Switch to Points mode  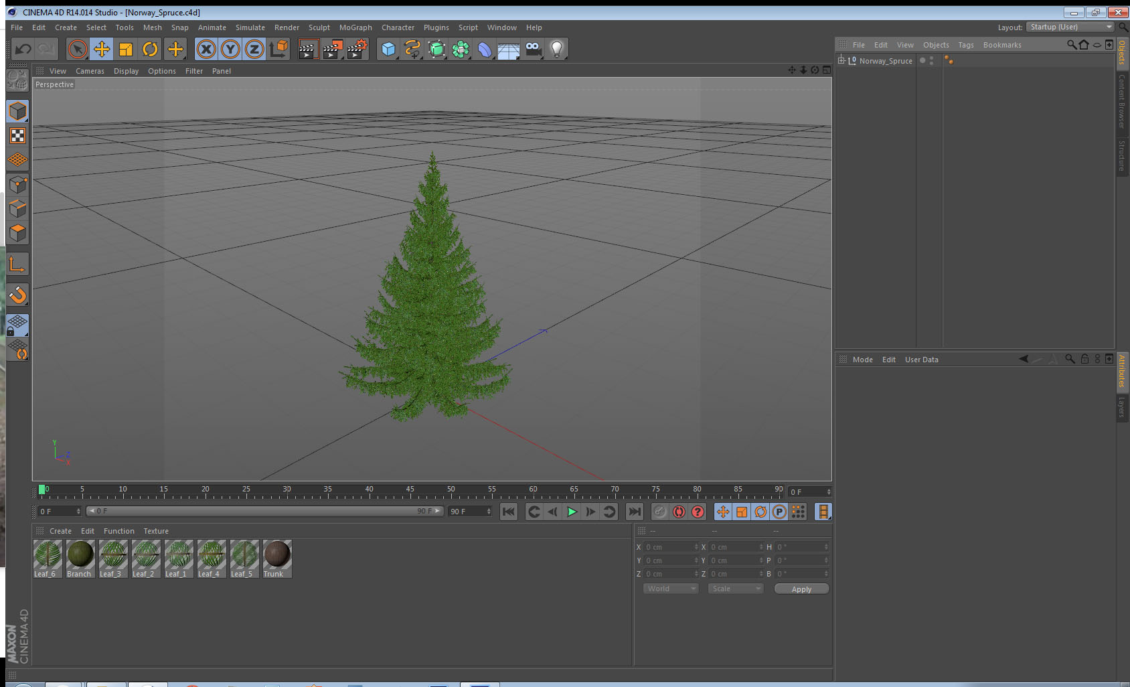pyautogui.click(x=17, y=185)
